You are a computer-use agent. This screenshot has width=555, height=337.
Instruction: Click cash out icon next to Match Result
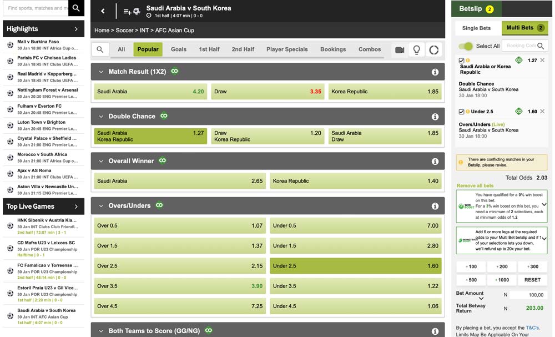point(174,71)
